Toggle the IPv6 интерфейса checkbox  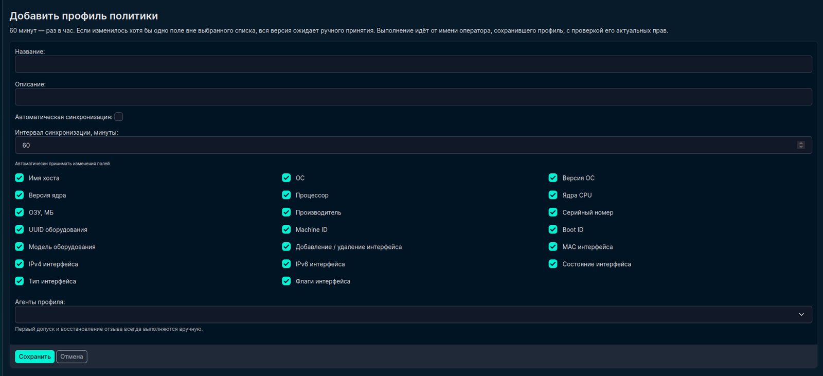pos(287,264)
